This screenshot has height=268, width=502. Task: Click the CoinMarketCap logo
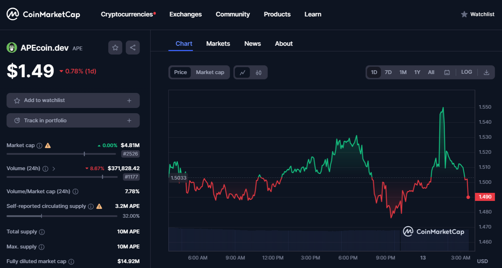coord(43,14)
